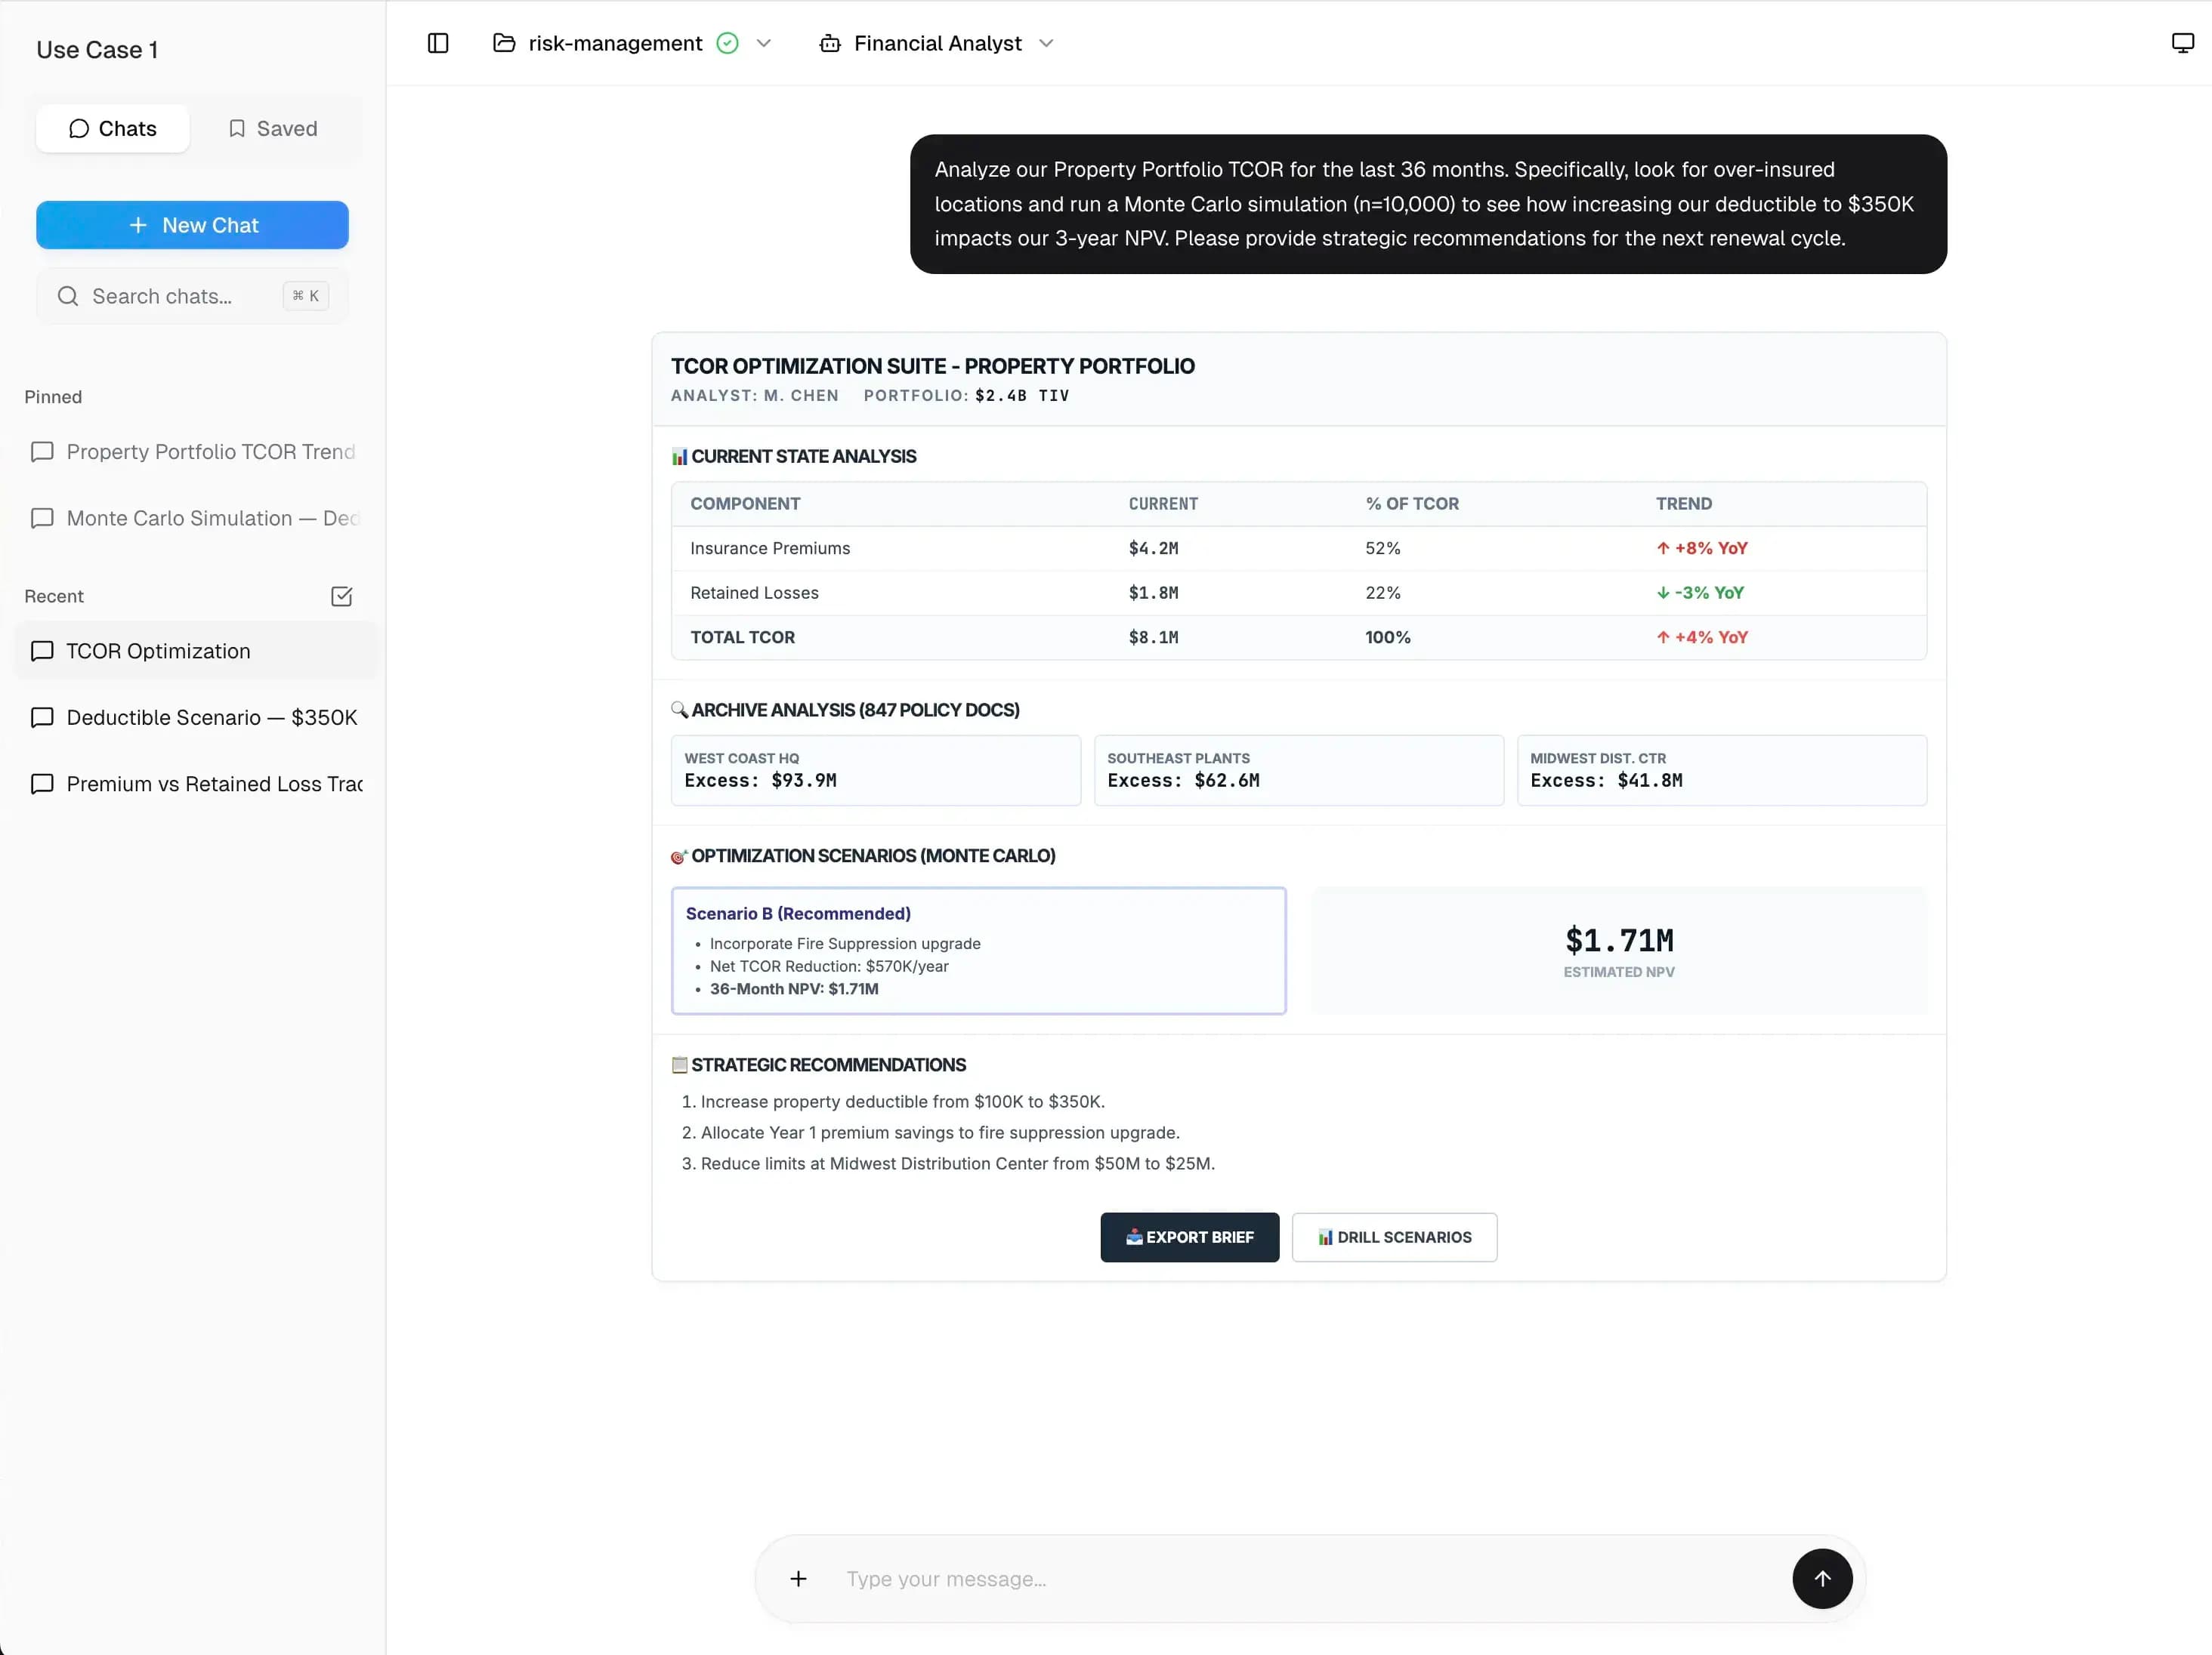Select the TCOR Optimization recent chat
This screenshot has width=2212, height=1655.
(157, 651)
